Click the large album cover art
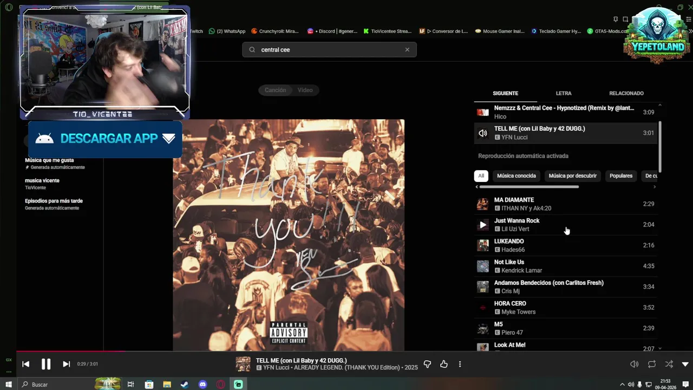This screenshot has width=693, height=390. 289,235
